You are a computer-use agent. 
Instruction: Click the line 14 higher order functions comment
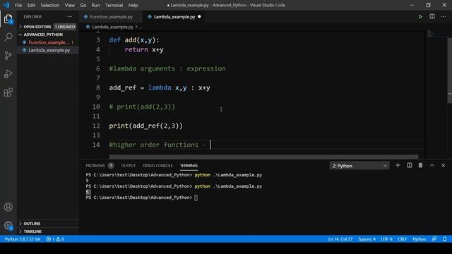coord(157,145)
